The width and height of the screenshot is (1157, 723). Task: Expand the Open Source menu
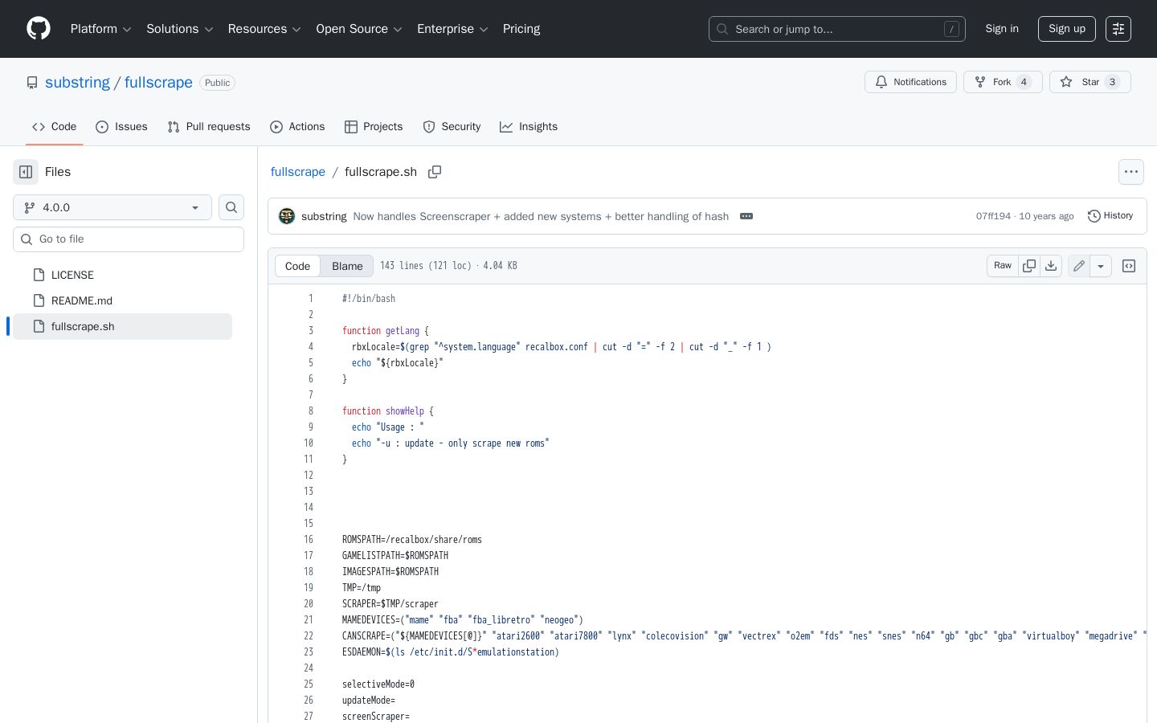(x=359, y=29)
